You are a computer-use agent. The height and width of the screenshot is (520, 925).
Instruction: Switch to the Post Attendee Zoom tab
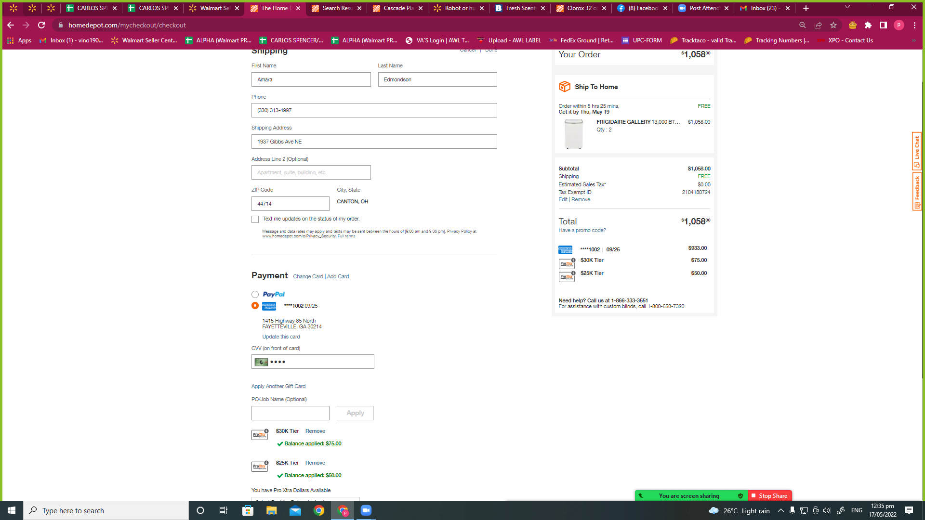[x=703, y=8]
